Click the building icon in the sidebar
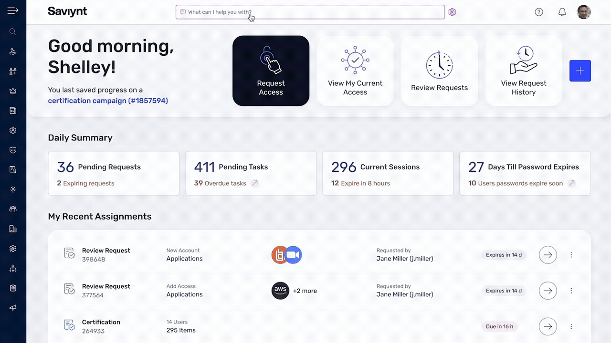The width and height of the screenshot is (611, 343). click(x=12, y=229)
